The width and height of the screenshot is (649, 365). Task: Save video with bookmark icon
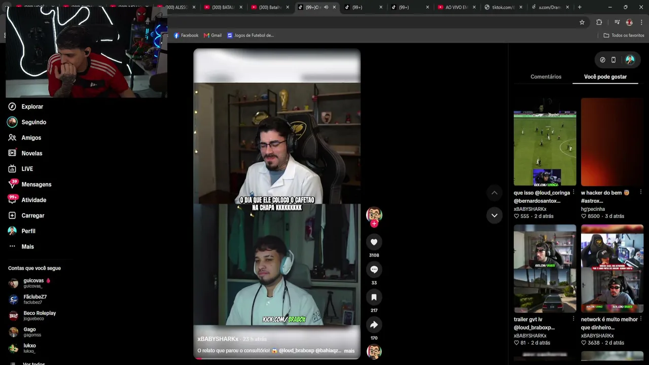[374, 297]
